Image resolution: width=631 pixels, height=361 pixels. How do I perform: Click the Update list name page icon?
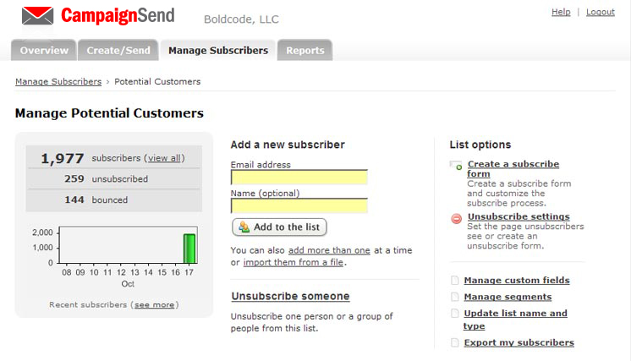coord(455,314)
